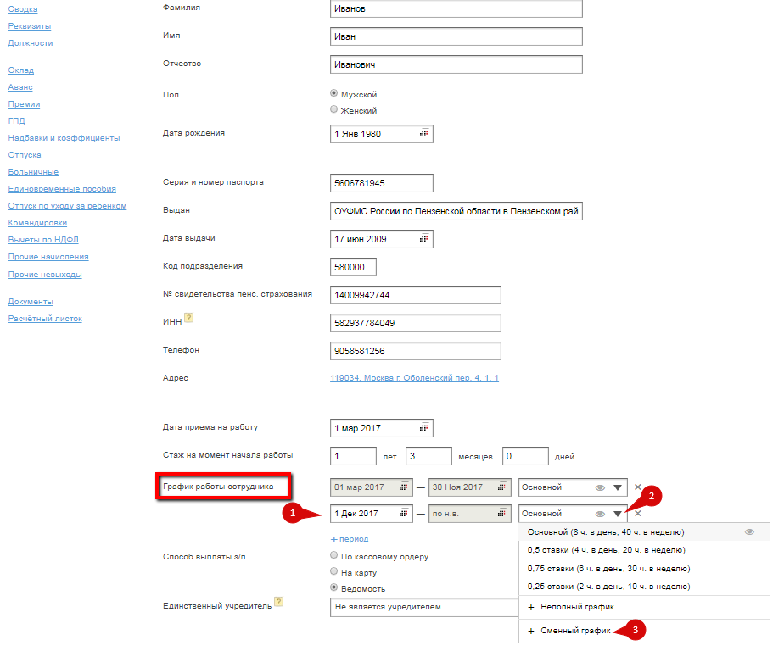Open Надбавки и коэффициенты link
Image resolution: width=784 pixels, height=651 pixels.
pos(64,138)
